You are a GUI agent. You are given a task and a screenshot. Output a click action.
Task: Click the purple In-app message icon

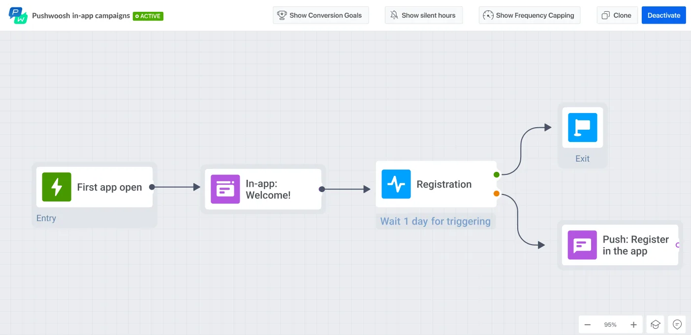[x=225, y=189]
